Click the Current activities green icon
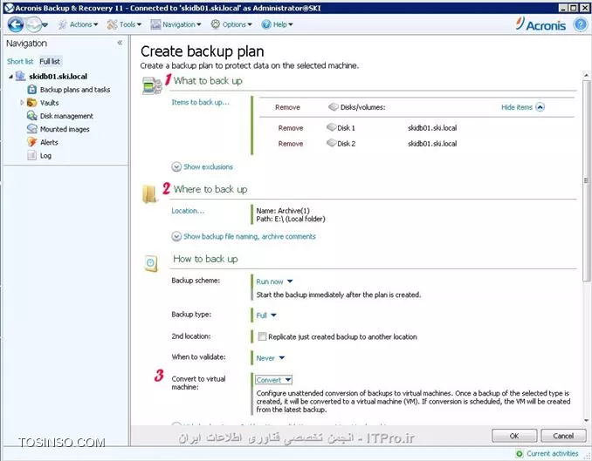 [520, 453]
